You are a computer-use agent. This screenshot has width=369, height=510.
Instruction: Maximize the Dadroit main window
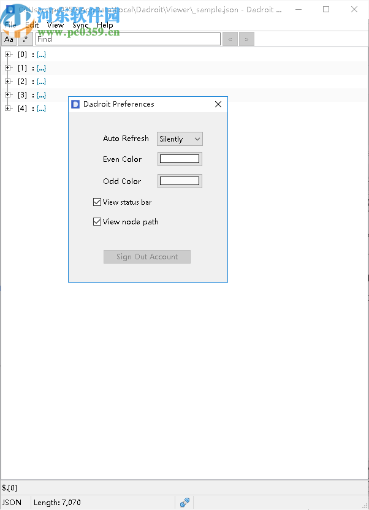(x=326, y=9)
